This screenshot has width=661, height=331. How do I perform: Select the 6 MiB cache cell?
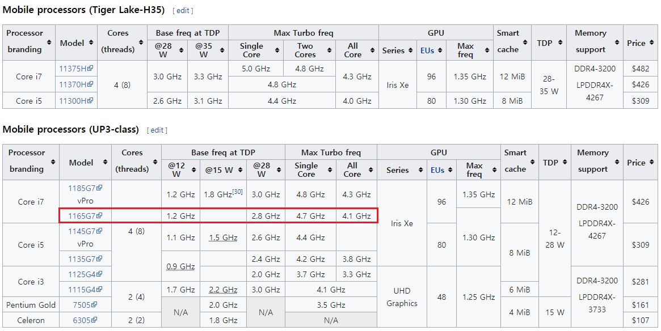pos(520,289)
